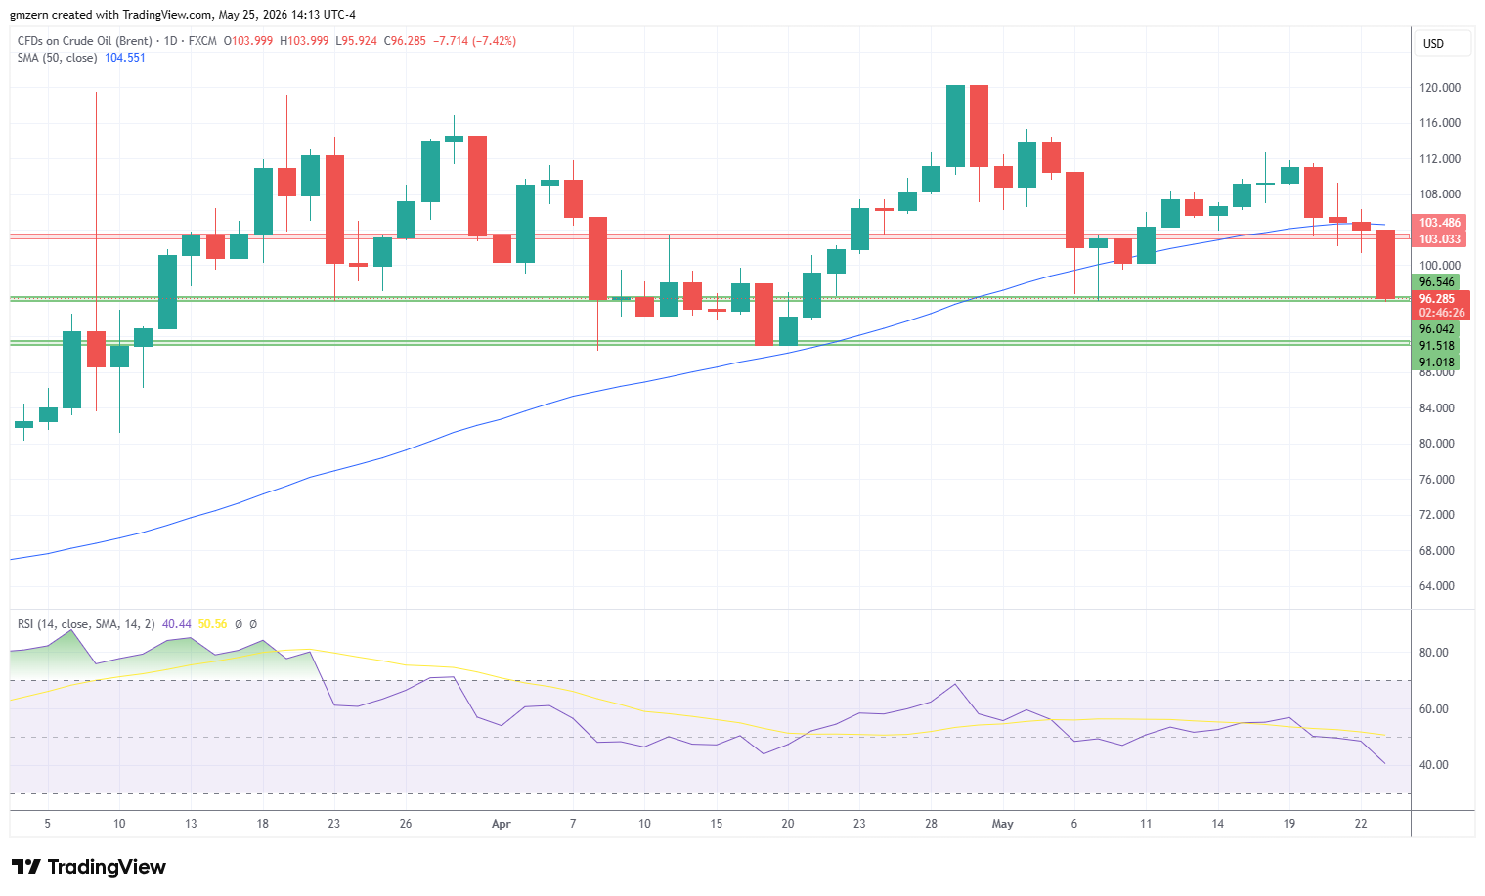
Task: Click the 28 date label on the time axis
Action: pos(931,824)
